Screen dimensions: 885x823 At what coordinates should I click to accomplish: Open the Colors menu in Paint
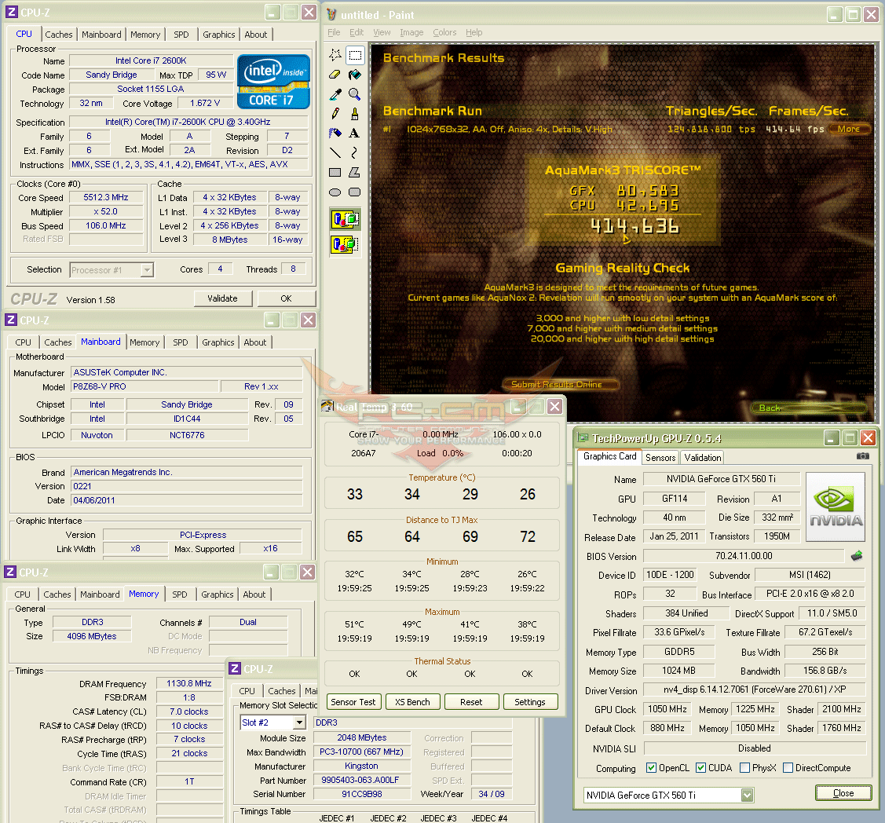click(x=444, y=32)
